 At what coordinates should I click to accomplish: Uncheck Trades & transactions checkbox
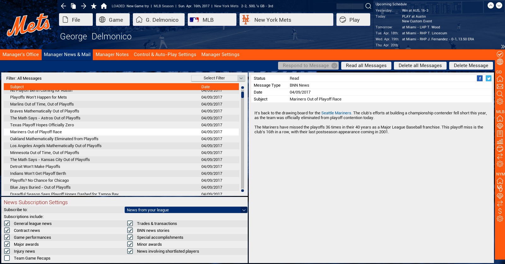[130, 223]
